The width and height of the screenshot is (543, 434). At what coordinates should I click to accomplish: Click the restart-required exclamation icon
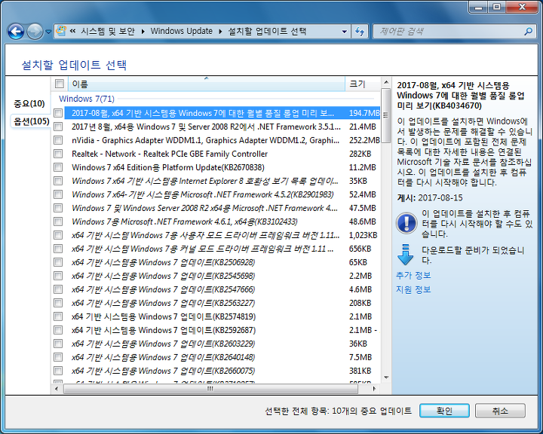(x=406, y=222)
